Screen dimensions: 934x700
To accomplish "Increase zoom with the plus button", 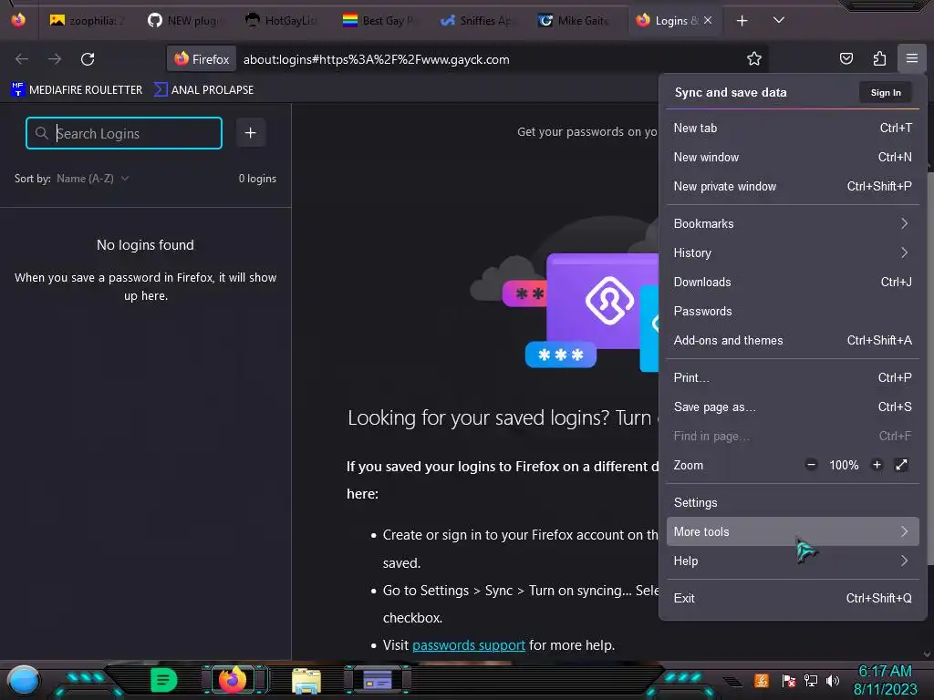I will click(x=877, y=465).
